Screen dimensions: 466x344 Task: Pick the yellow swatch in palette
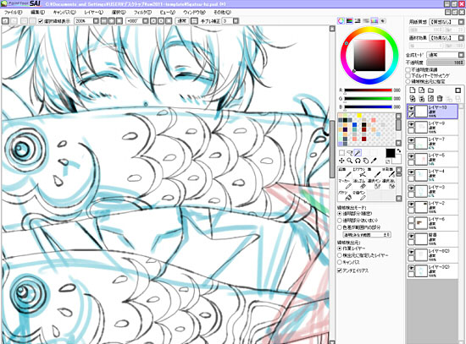coord(359,115)
